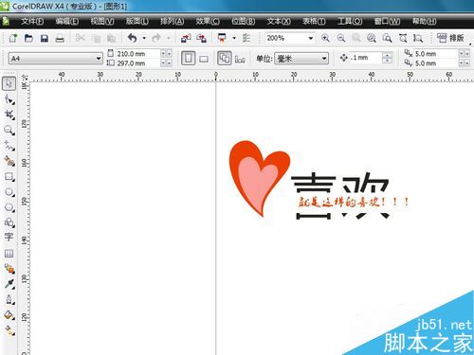Select the Zoom tool in toolbox

(9, 130)
